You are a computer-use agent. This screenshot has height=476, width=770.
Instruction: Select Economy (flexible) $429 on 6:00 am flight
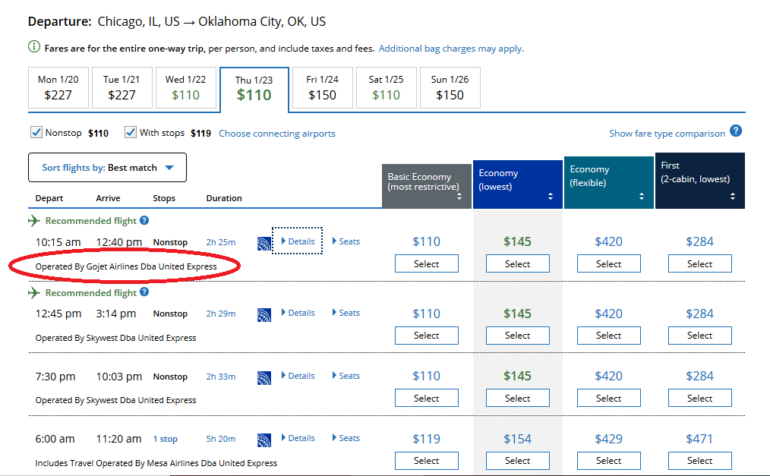pyautogui.click(x=608, y=460)
